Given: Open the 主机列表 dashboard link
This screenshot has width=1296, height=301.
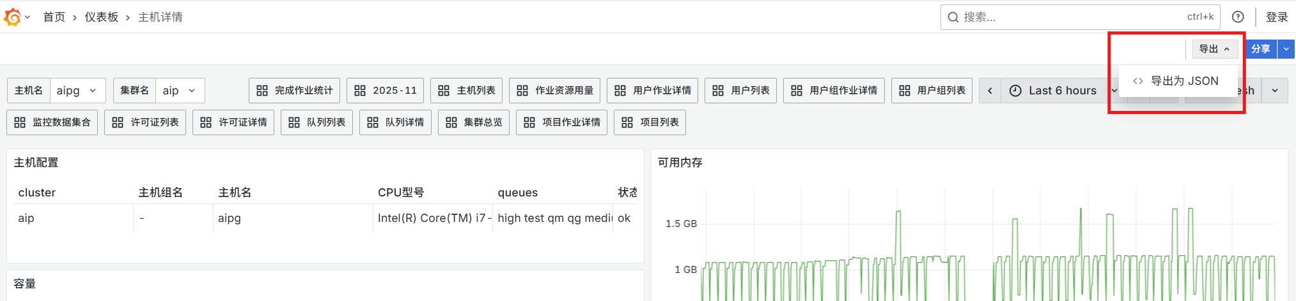Looking at the screenshot, I should pyautogui.click(x=466, y=91).
